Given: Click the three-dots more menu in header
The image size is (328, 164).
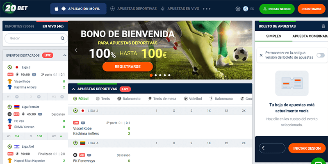Looking at the screenshot, I should tap(207, 9).
